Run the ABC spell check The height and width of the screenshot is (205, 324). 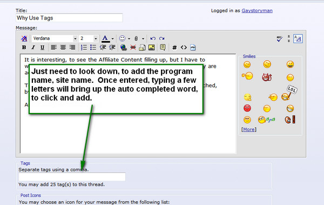point(279,38)
